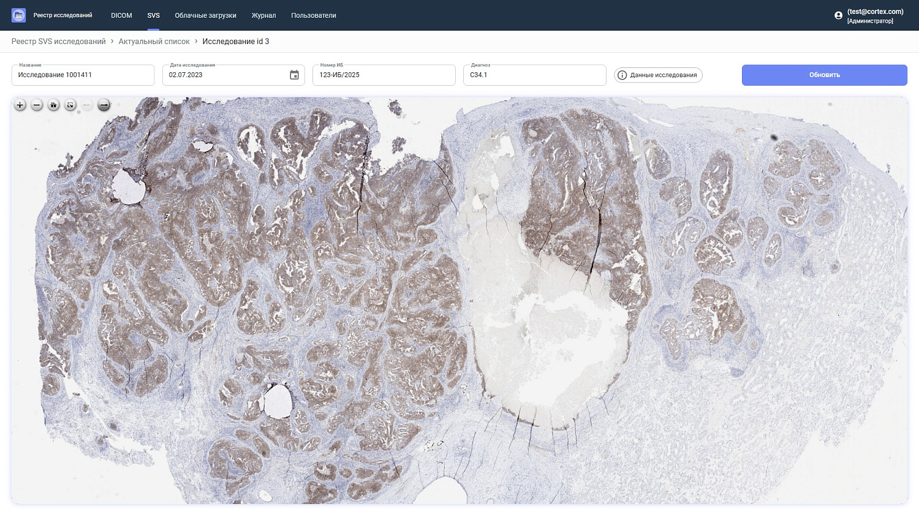Viewport: 919px width, 517px height.
Task: Open user account profile icon
Action: [839, 15]
